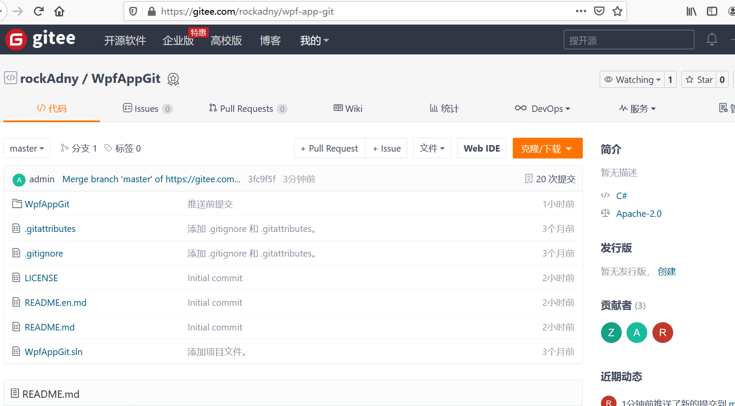Go to 高校版 in navbar
Screen dimensions: 735x406
(226, 40)
